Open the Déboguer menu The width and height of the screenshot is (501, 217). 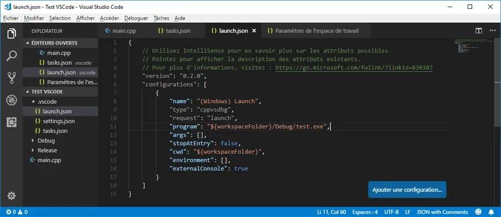pos(136,18)
